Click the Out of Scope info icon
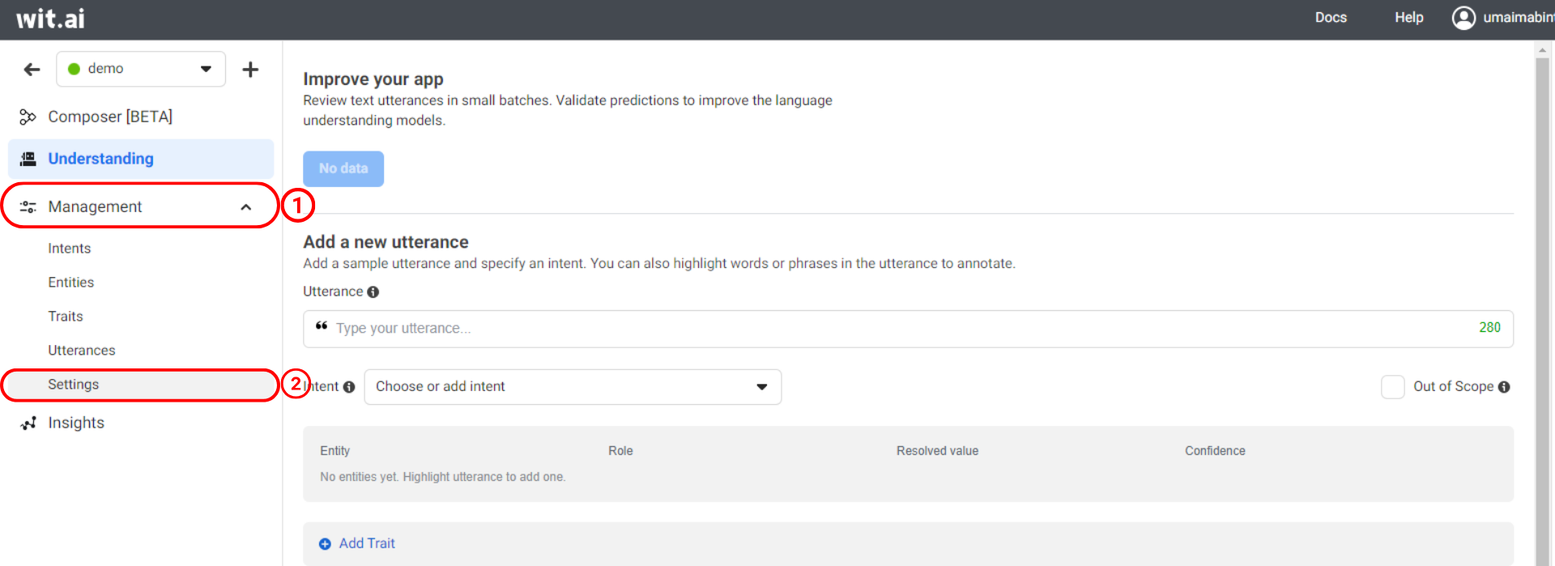 [x=1504, y=387]
